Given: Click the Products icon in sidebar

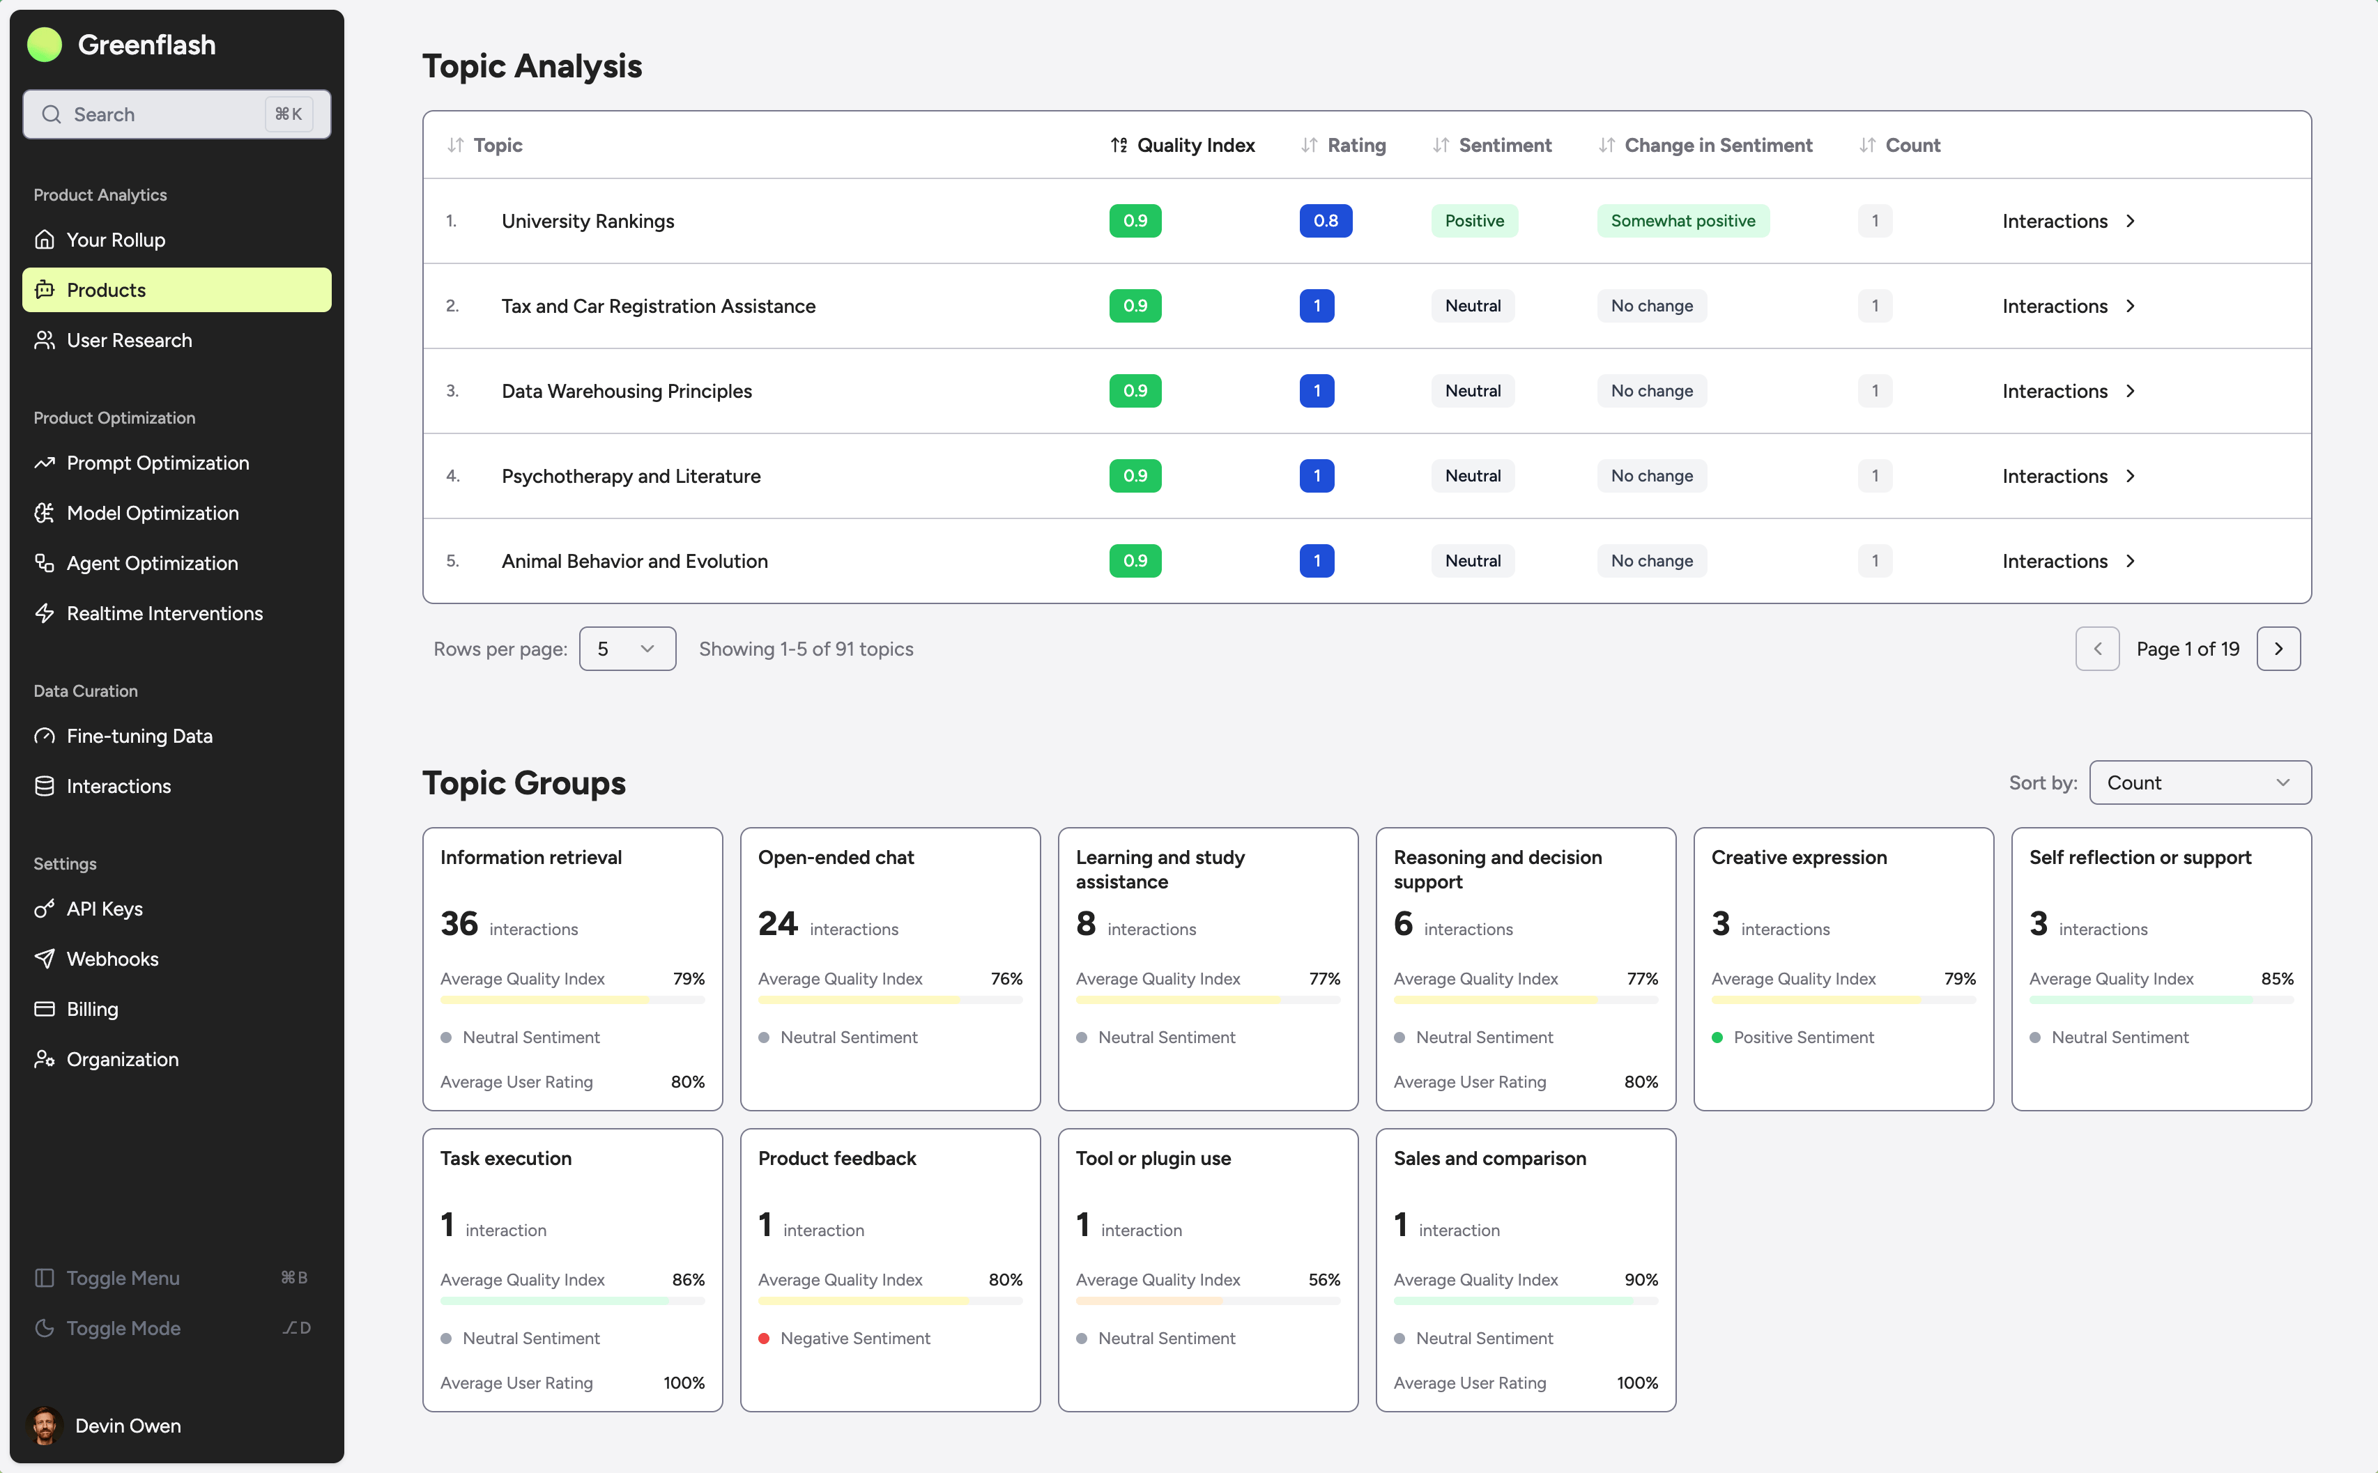Looking at the screenshot, I should click(x=44, y=289).
